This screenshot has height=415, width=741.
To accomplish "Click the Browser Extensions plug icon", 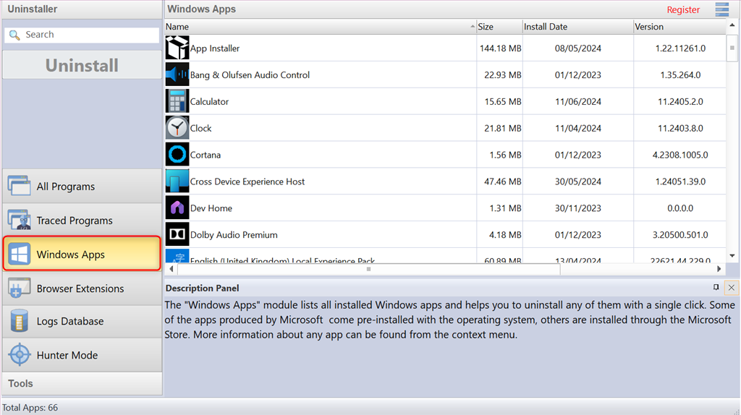I will [x=20, y=288].
